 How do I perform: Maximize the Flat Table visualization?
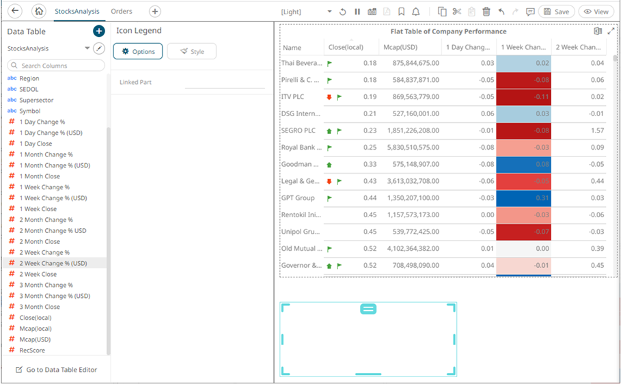pyautogui.click(x=611, y=31)
